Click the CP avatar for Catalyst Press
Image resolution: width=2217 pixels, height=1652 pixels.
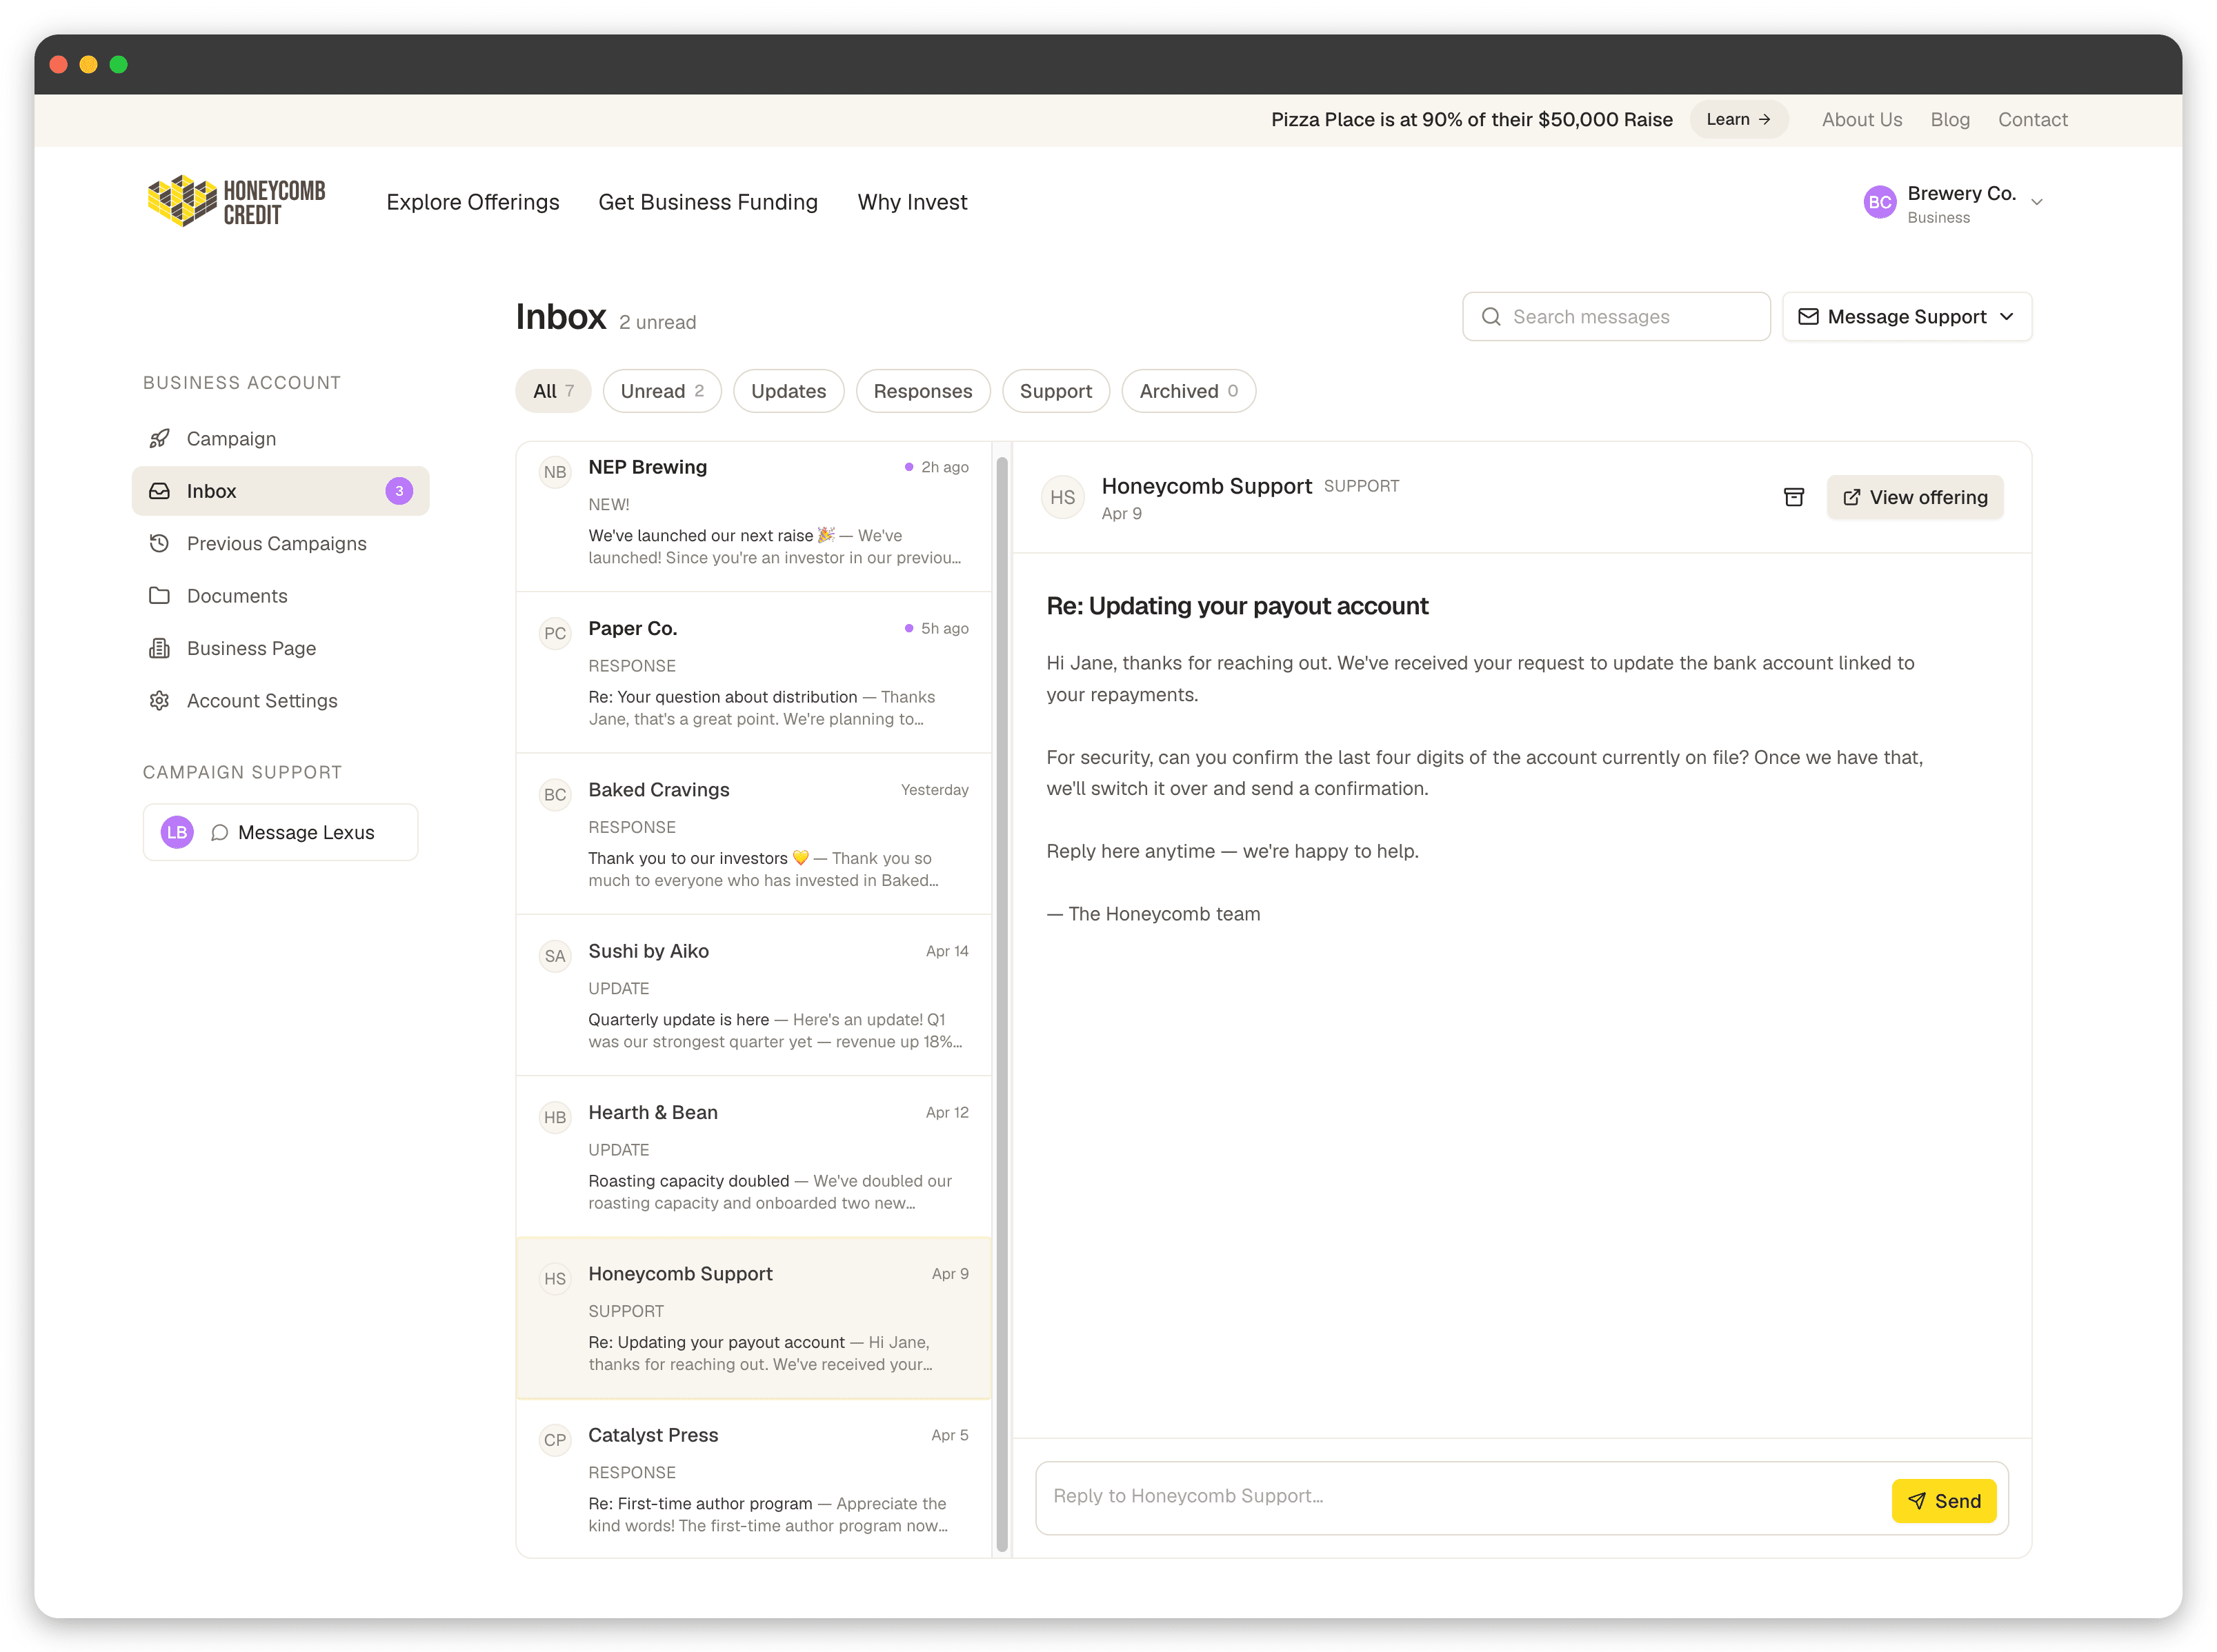(555, 1440)
